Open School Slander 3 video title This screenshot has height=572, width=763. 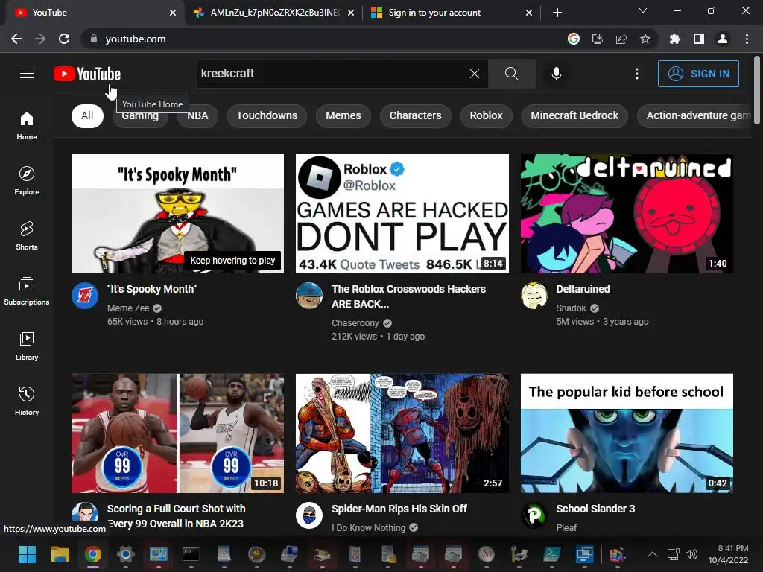coord(595,509)
